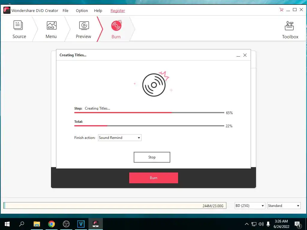The width and height of the screenshot is (307, 230).
Task: Close the Creating Titles dialog
Action: [245, 55]
